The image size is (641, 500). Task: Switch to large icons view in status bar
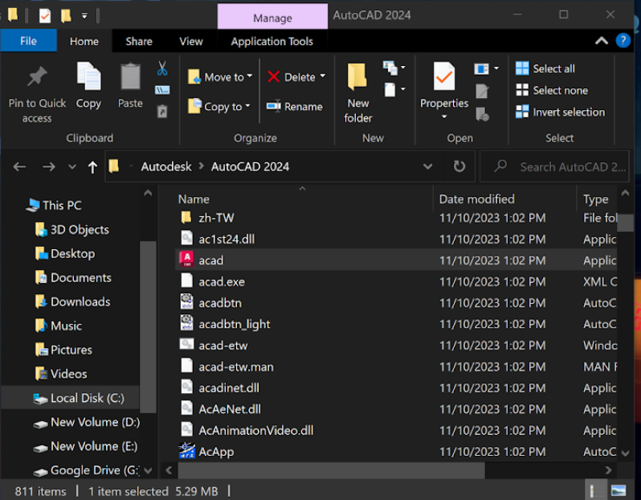click(x=619, y=490)
